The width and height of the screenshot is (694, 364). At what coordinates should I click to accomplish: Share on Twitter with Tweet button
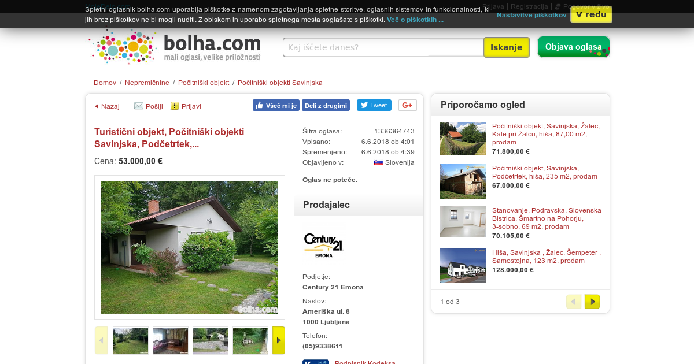point(374,105)
